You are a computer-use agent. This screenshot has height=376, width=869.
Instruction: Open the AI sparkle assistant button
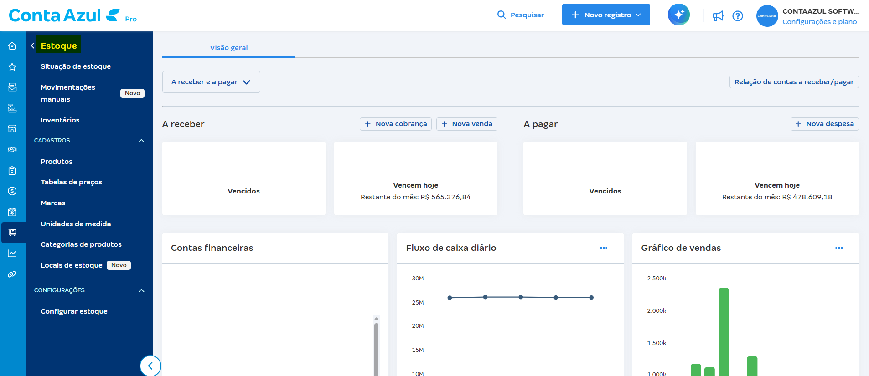[x=678, y=15]
